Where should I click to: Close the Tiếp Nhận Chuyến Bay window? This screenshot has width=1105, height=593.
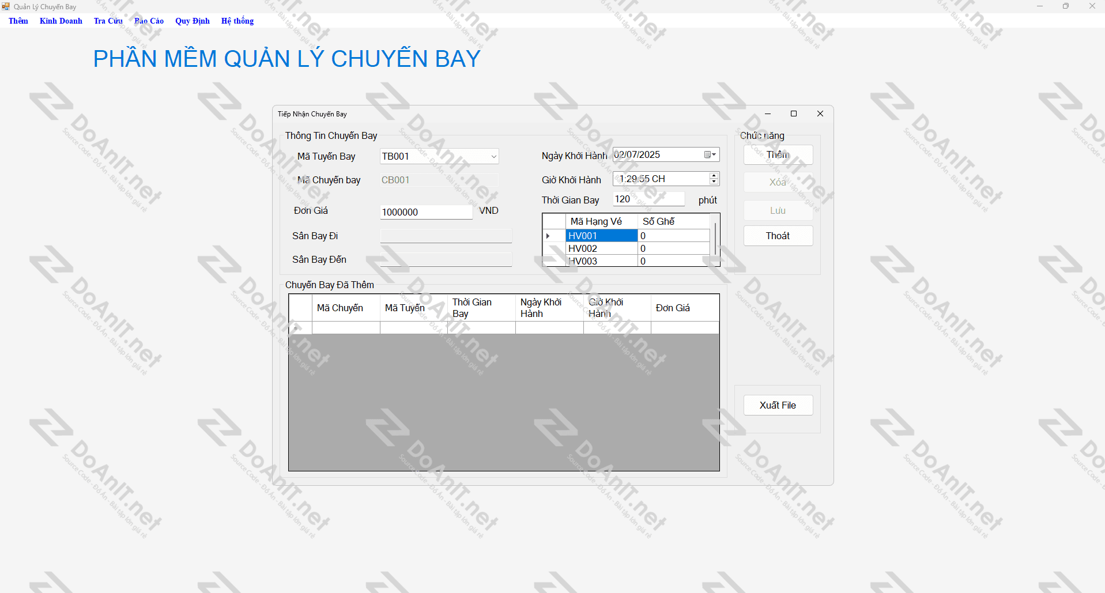tap(820, 114)
